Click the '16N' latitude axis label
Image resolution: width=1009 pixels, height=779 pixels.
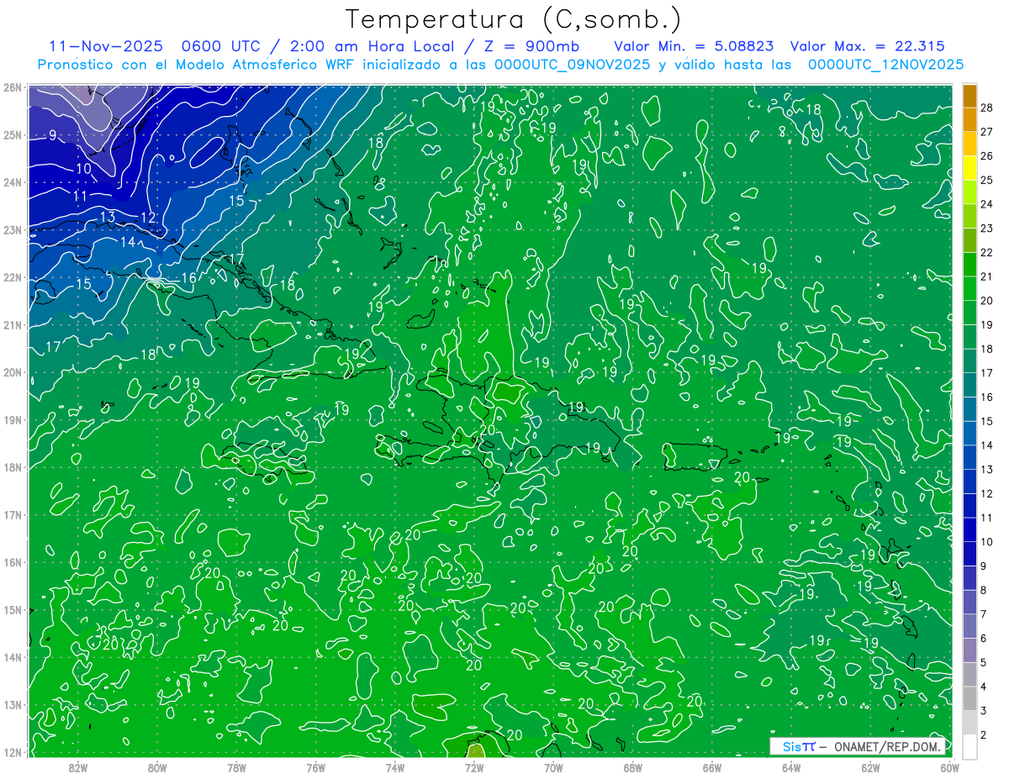tap(12, 562)
